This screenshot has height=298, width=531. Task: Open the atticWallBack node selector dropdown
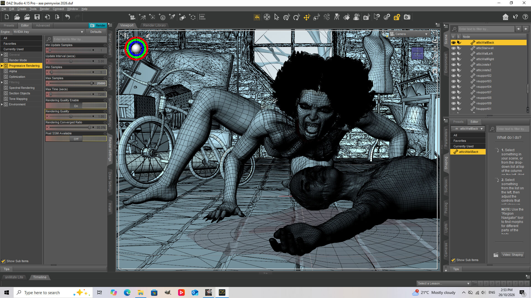pyautogui.click(x=468, y=129)
